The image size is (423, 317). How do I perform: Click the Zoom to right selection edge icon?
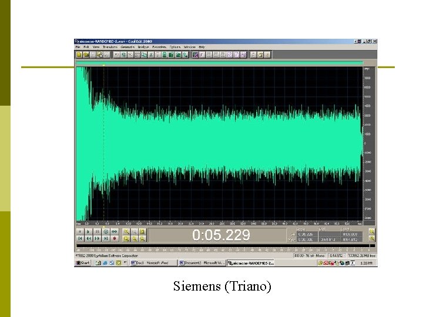tap(142, 238)
